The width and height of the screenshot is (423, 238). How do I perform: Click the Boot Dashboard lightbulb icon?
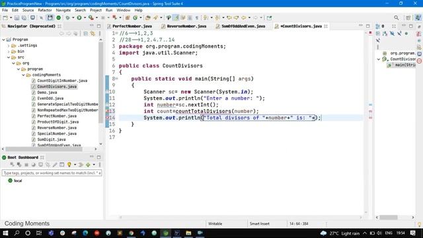point(69,165)
